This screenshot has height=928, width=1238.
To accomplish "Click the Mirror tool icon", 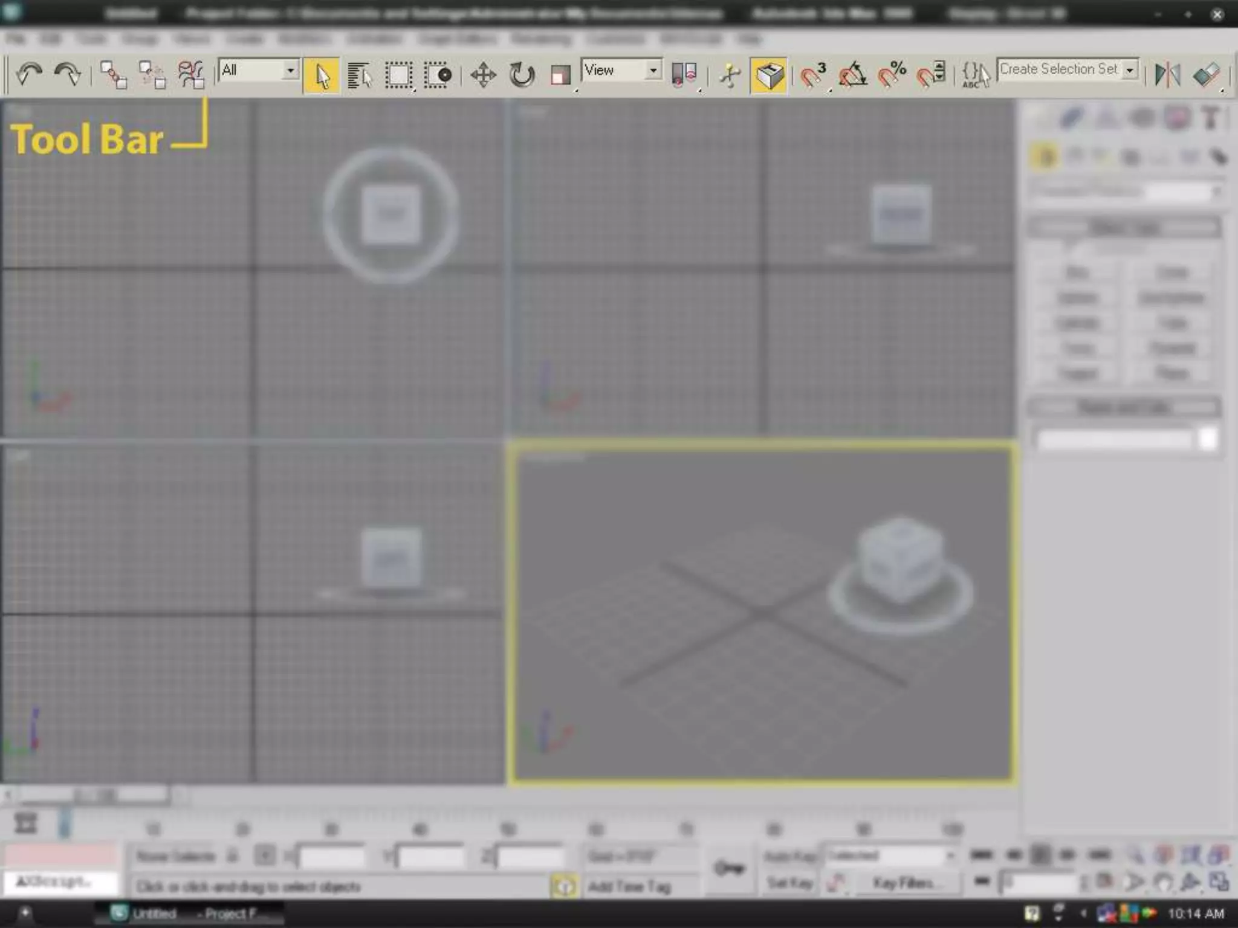I will (1167, 75).
